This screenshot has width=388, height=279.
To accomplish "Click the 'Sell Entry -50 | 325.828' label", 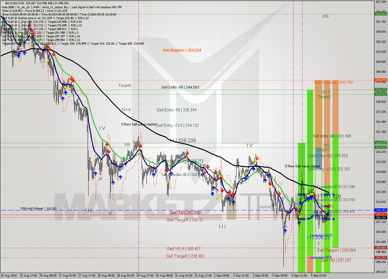I will pyautogui.click(x=328, y=156).
